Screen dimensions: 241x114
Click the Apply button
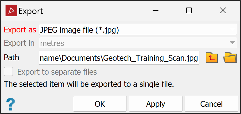(156, 104)
